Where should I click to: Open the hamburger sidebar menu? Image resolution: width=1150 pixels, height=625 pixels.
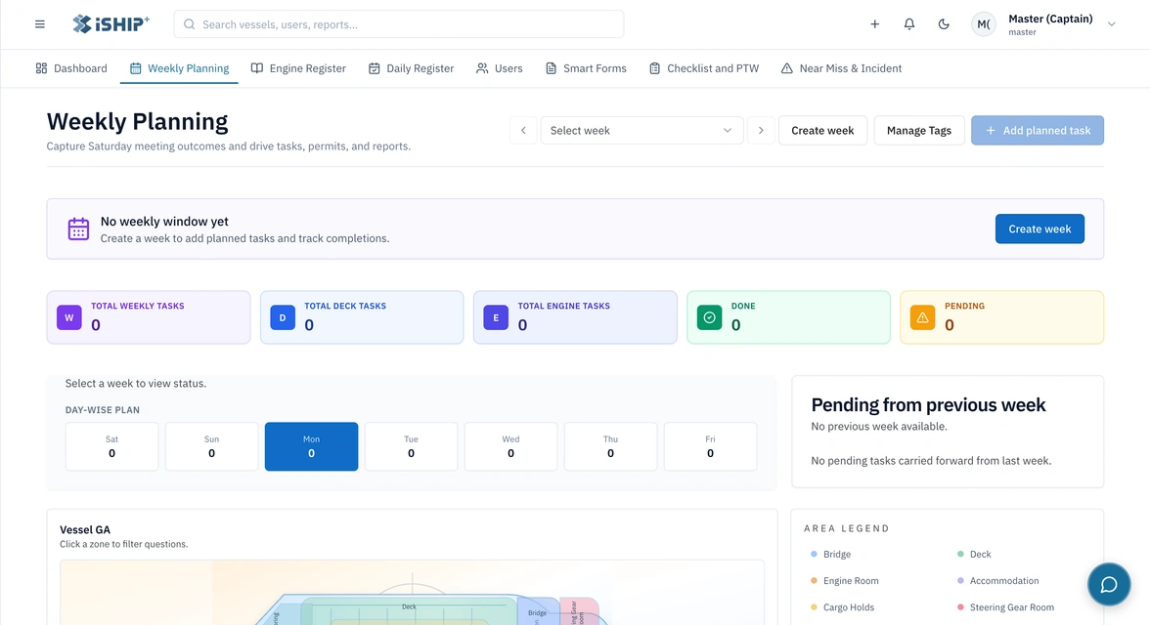point(39,24)
